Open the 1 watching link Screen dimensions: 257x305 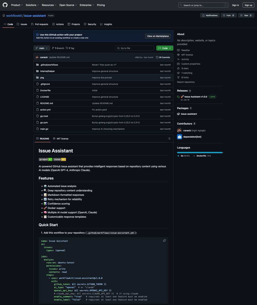[x=187, y=73]
